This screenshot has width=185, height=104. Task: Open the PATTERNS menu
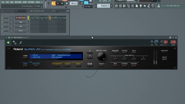point(18,2)
